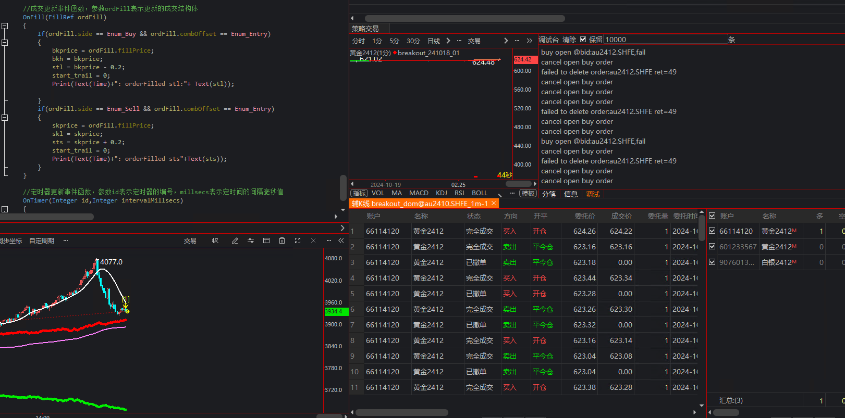Select the 1分 period tab
This screenshot has height=418, width=845.
(x=377, y=41)
